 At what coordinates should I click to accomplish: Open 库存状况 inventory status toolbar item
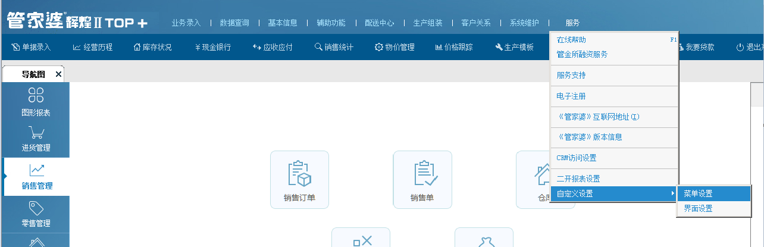(153, 48)
